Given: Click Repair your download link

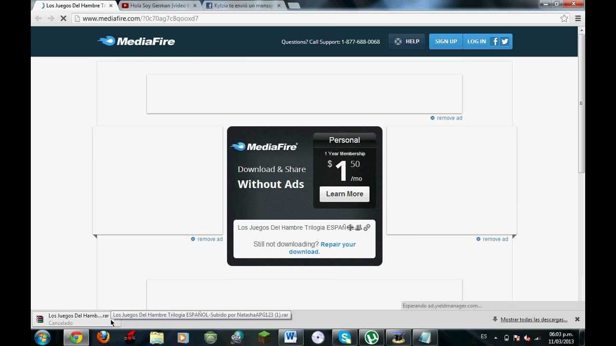Looking at the screenshot, I should (x=337, y=245).
